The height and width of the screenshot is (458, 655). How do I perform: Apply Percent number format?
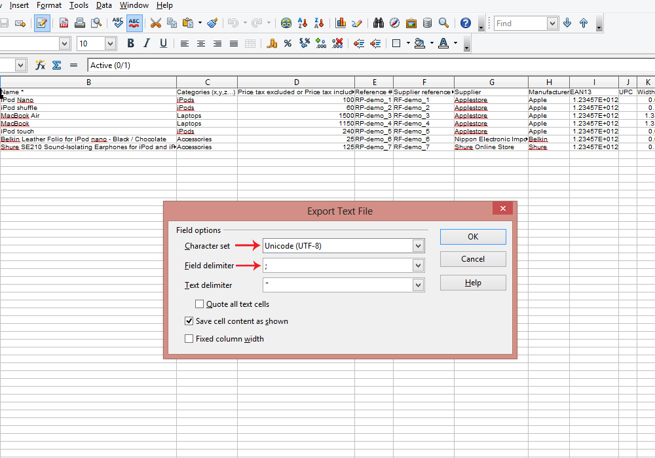coord(288,43)
